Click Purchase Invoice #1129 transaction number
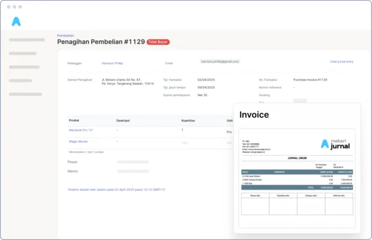372x240 pixels. (x=310, y=80)
